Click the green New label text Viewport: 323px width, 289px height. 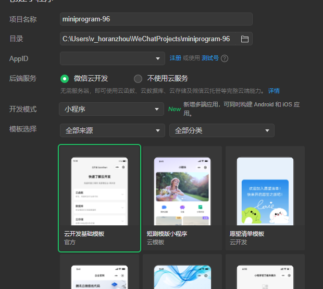(x=175, y=109)
